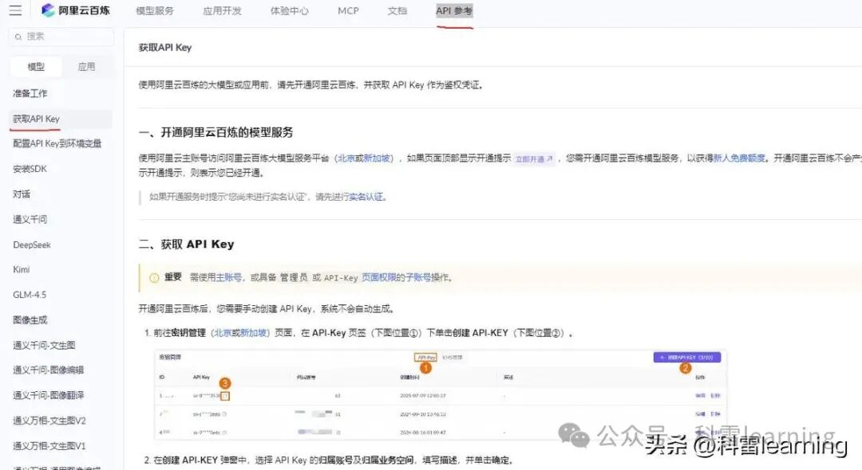Click the 子账号 link in the notice
The height and width of the screenshot is (470, 862).
click(417, 277)
